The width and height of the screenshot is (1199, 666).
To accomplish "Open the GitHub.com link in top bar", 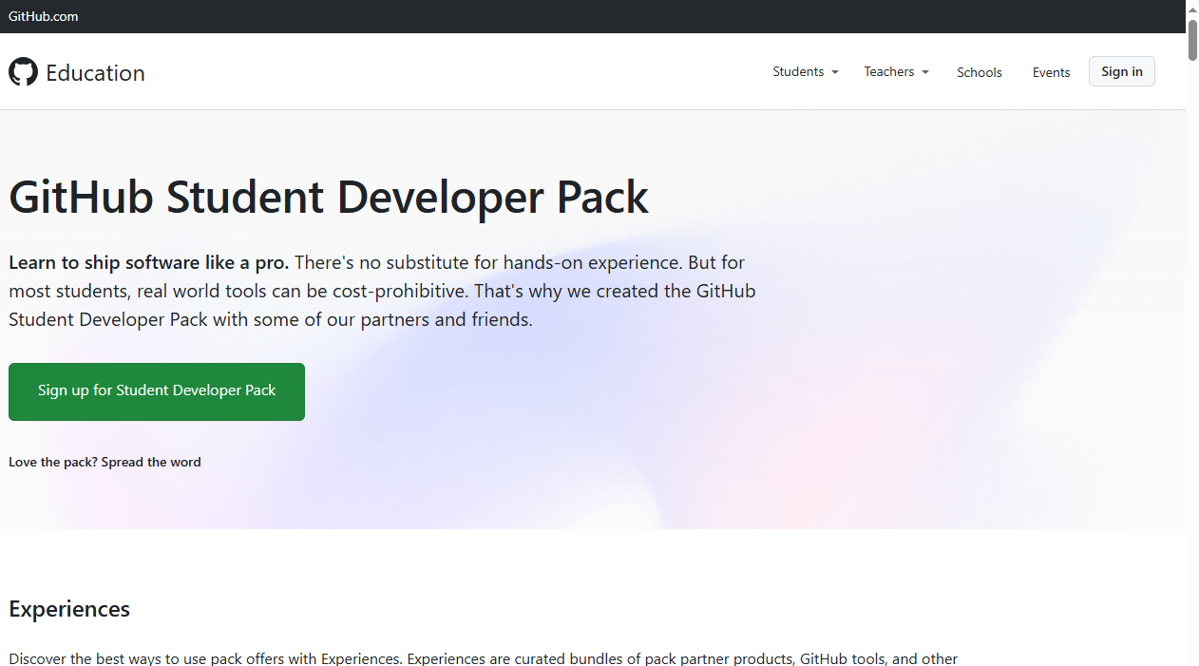I will coord(44,16).
